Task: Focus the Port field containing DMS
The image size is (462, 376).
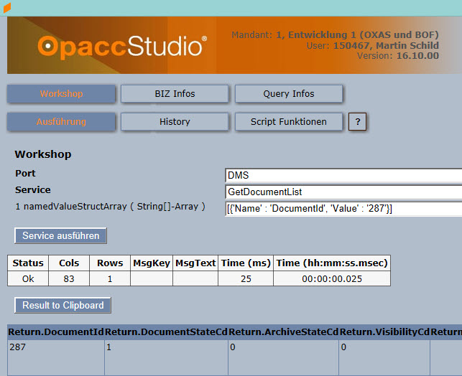Action: 343,175
